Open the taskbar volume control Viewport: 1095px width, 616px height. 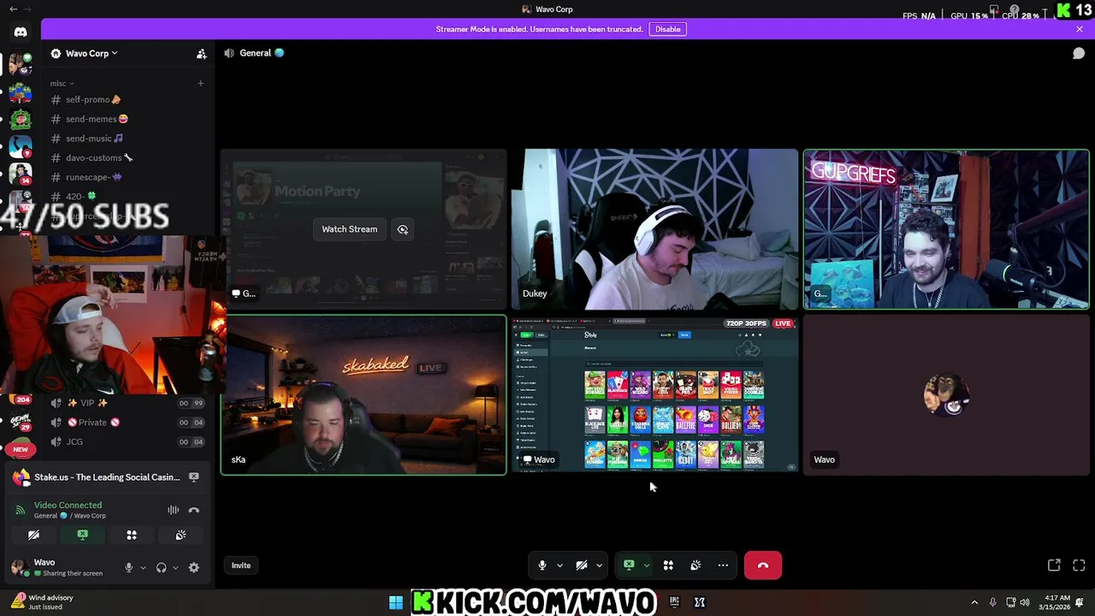click(1025, 602)
